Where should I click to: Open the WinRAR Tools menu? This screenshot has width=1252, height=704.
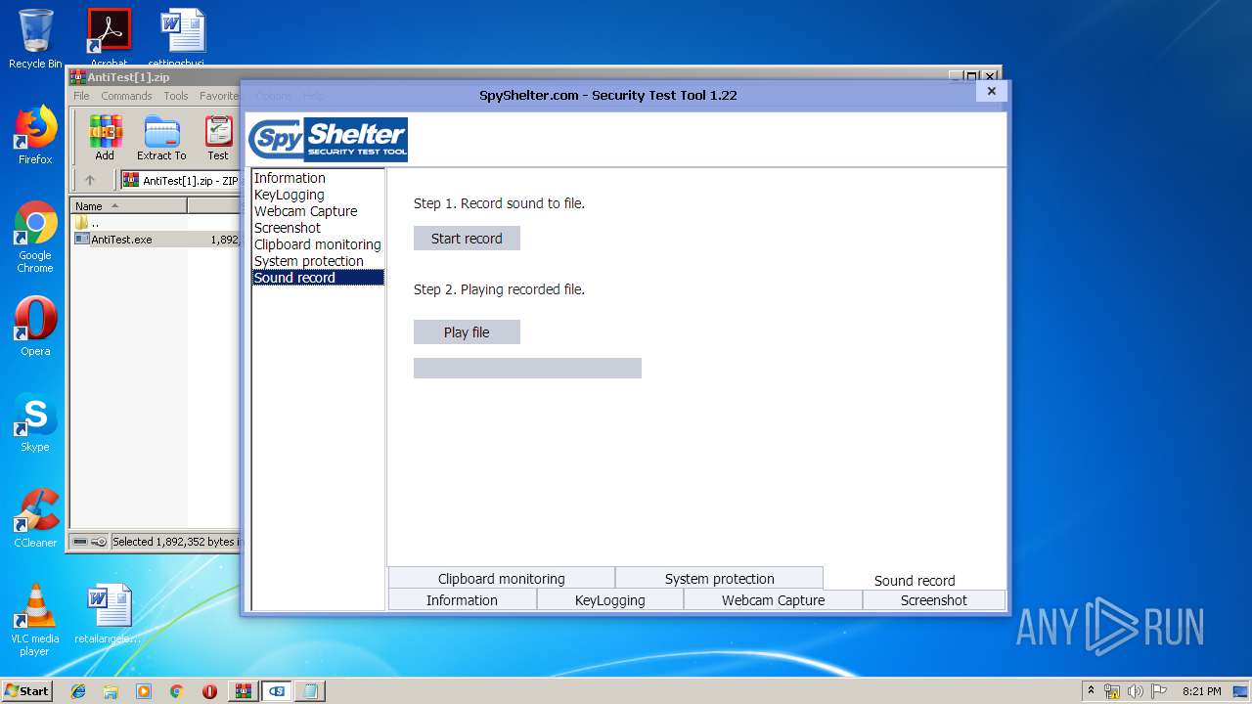176,96
